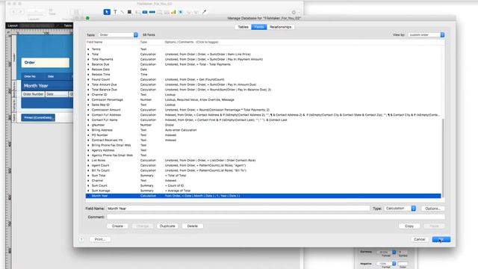Image resolution: width=478 pixels, height=269 pixels.
Task: Open the gear settings menu in toolbar
Action: (294, 13)
